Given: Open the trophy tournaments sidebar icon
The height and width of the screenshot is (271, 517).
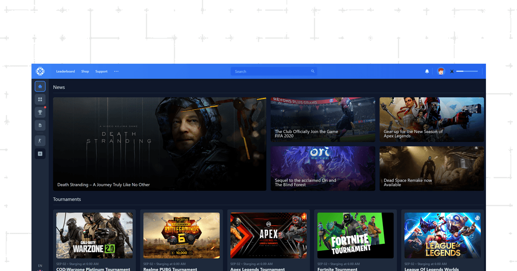Looking at the screenshot, I should [40, 112].
